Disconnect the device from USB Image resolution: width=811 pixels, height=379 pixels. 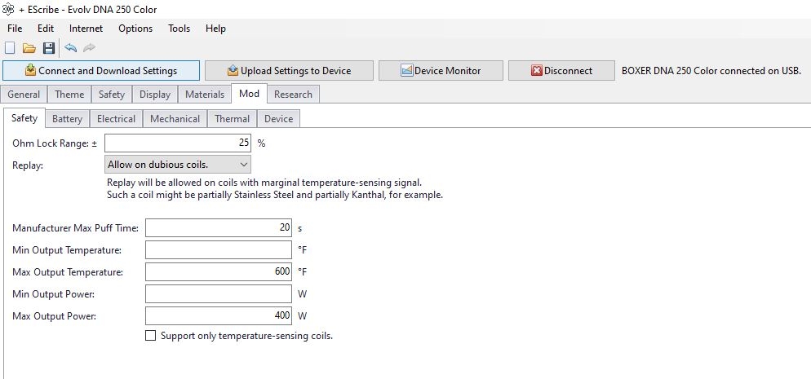[x=561, y=71]
